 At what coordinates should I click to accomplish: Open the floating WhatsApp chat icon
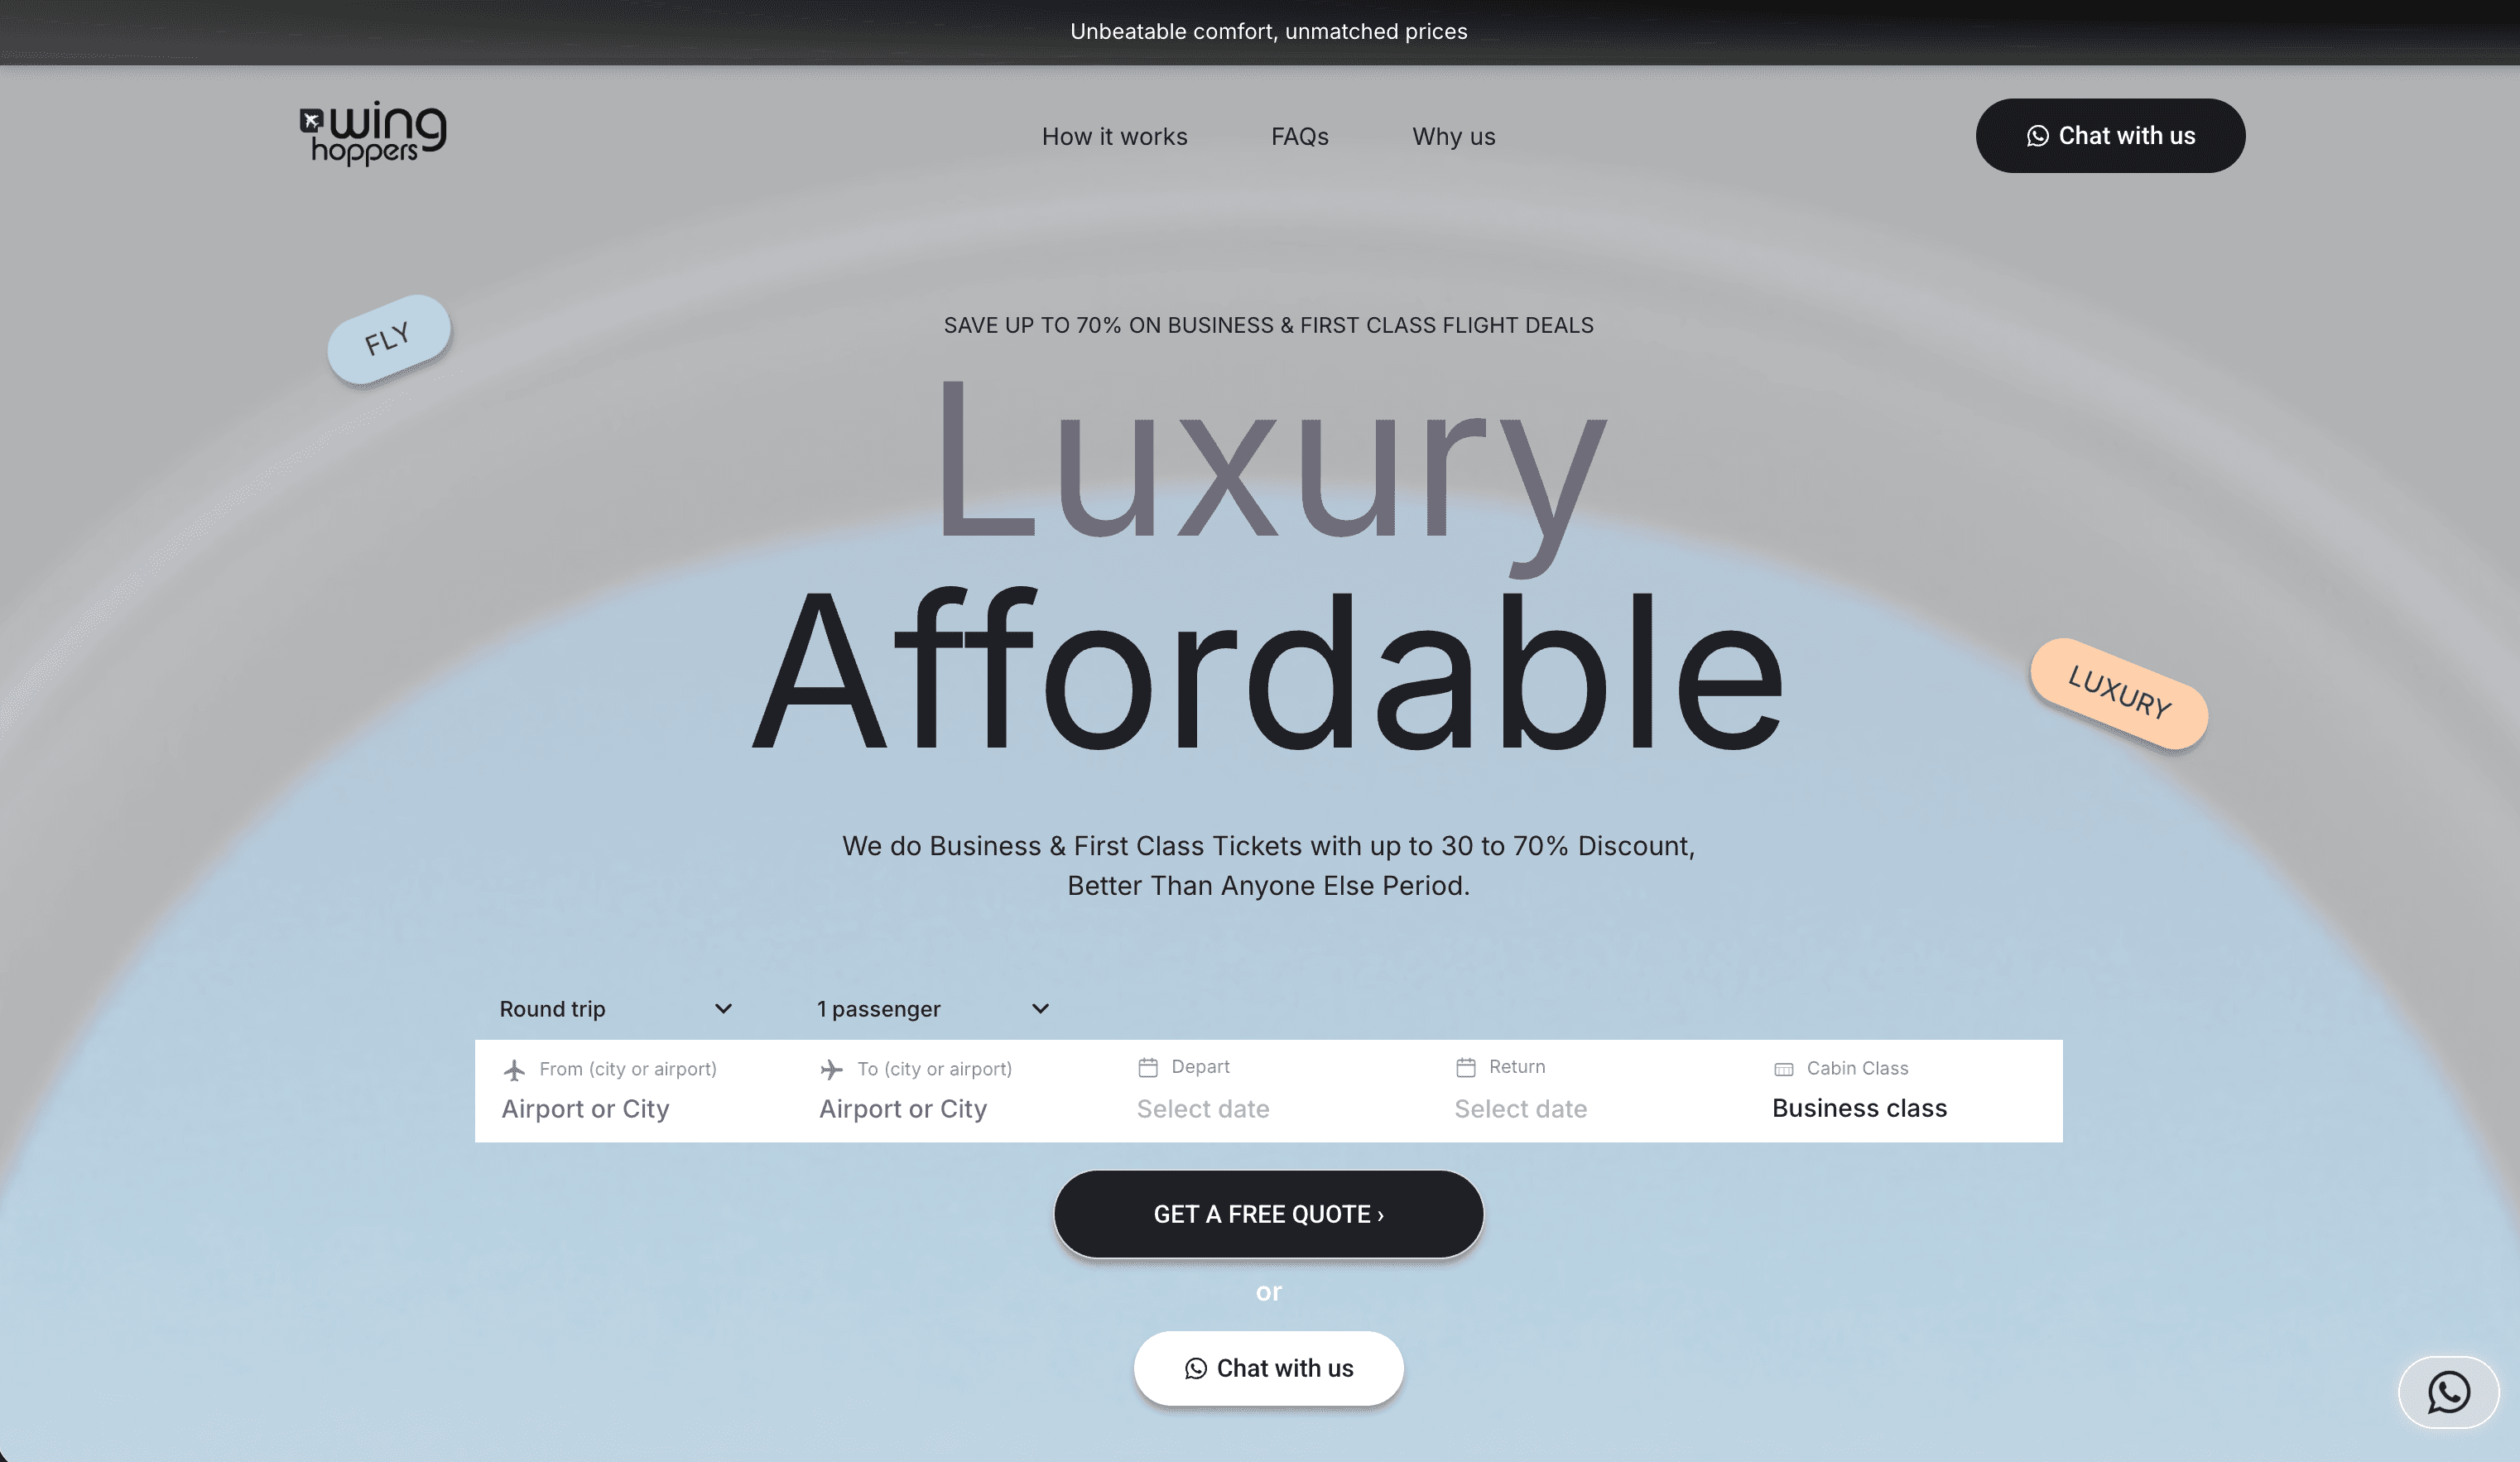tap(2448, 1392)
